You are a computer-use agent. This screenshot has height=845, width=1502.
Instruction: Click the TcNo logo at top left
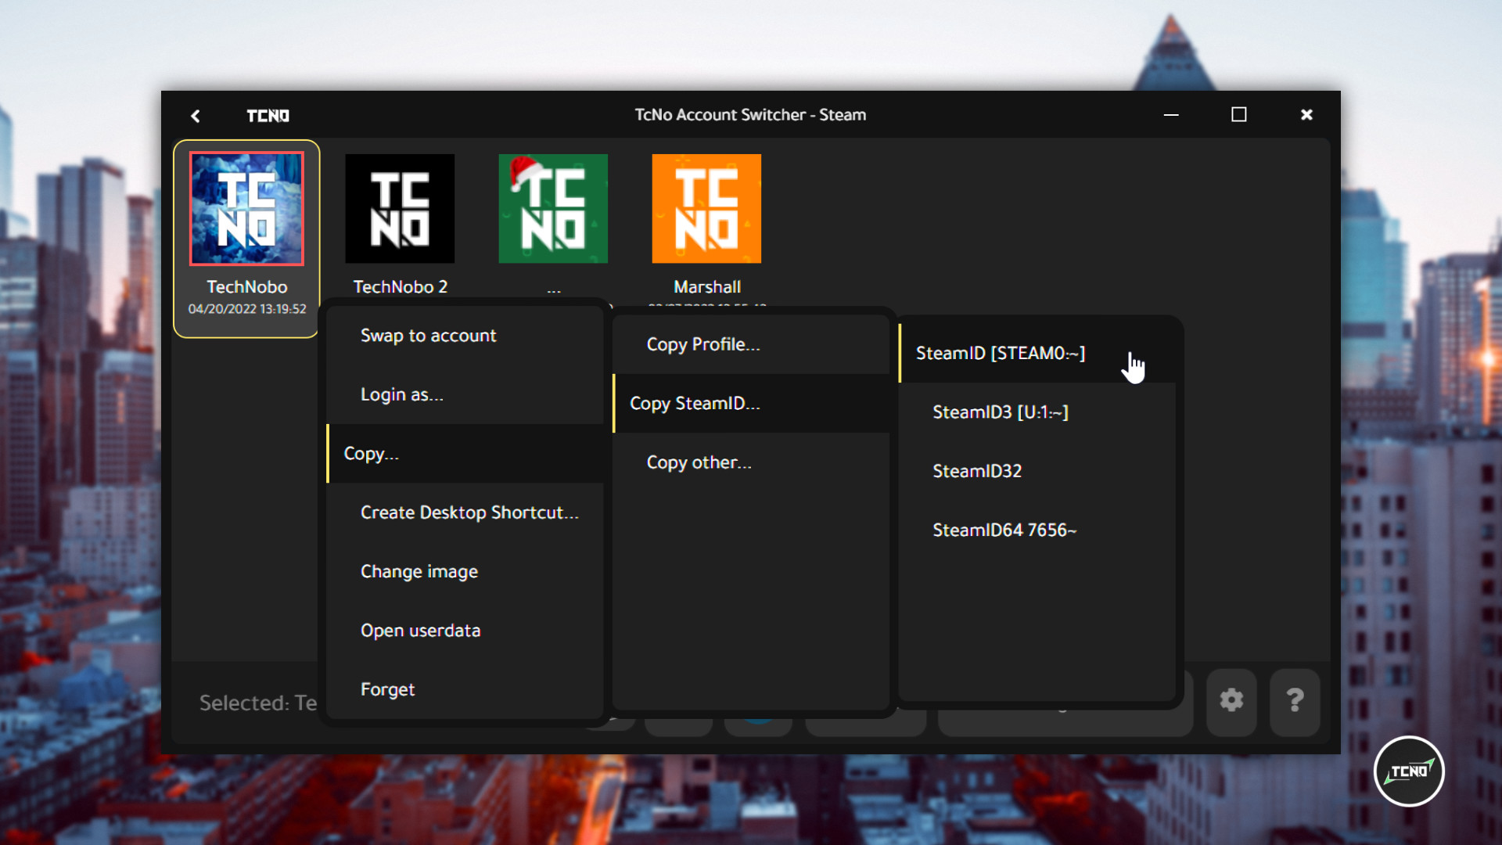[x=268, y=115]
